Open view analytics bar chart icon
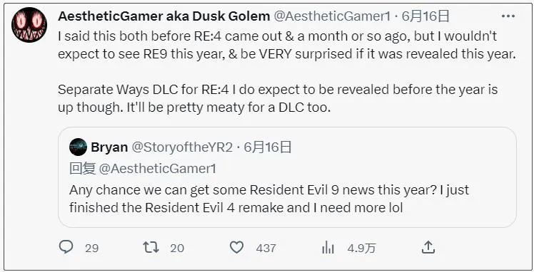 click(x=328, y=249)
